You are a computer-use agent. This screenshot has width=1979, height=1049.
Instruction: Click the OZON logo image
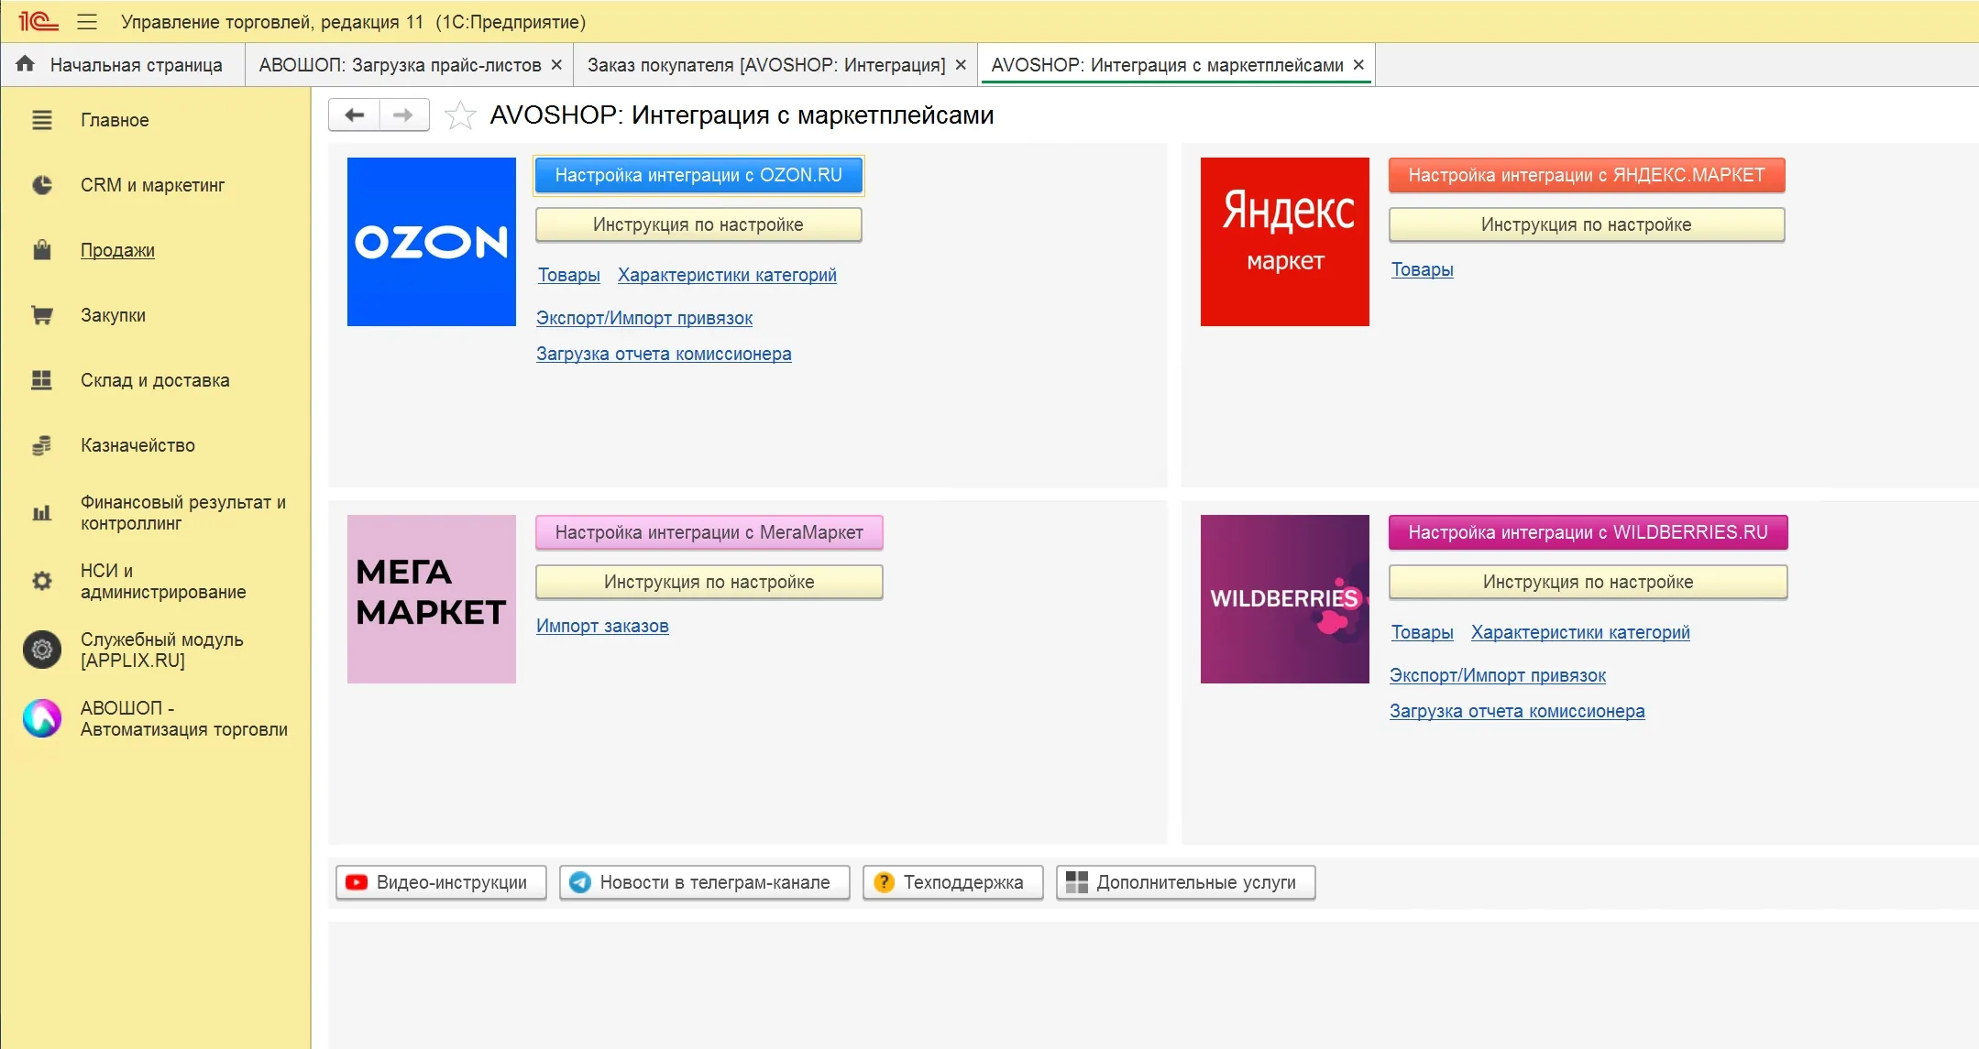pyautogui.click(x=432, y=242)
